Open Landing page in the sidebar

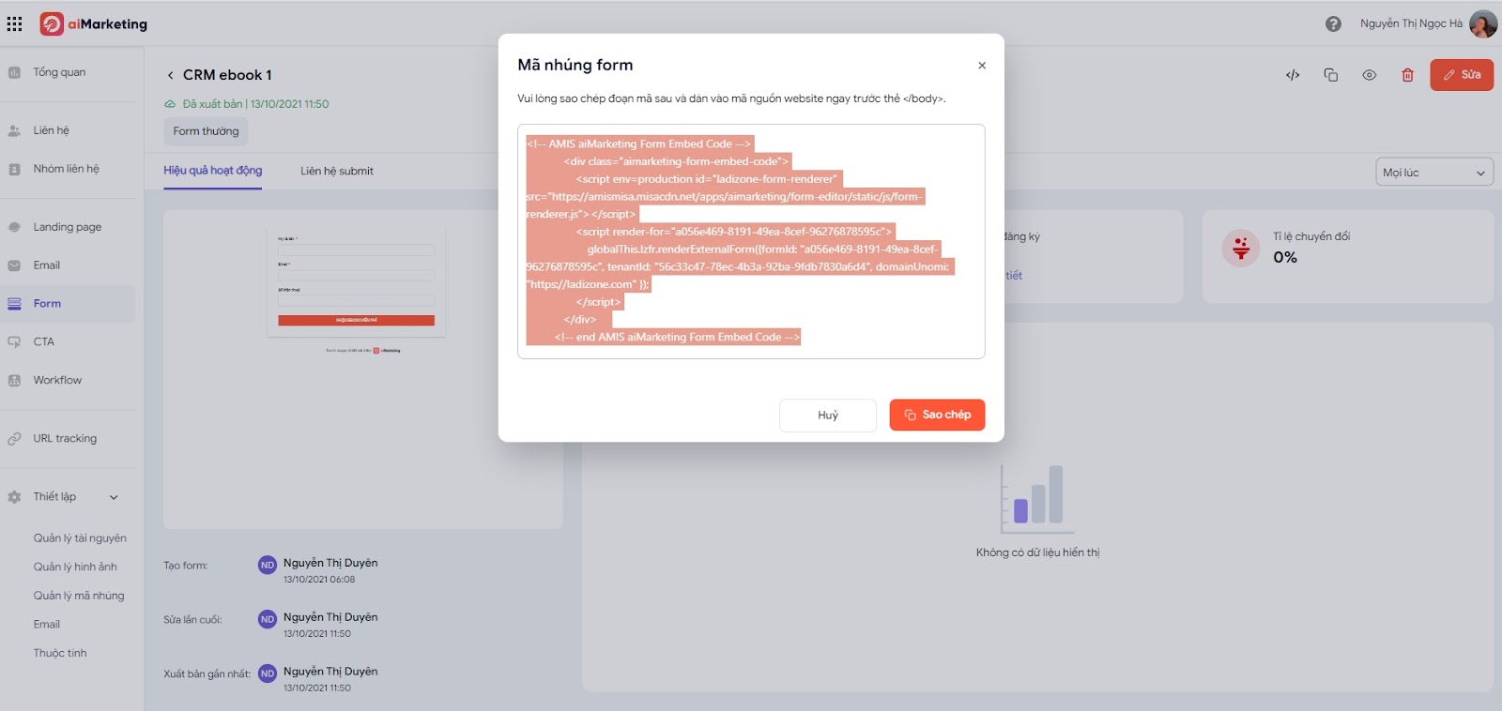68,227
